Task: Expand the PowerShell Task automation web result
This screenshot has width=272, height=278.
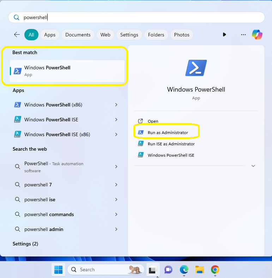Action: (116, 167)
